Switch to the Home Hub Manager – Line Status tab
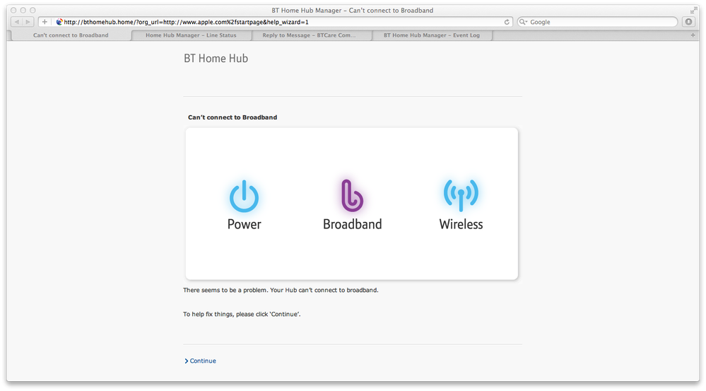Screen dimensions: 706x391 pyautogui.click(x=191, y=35)
